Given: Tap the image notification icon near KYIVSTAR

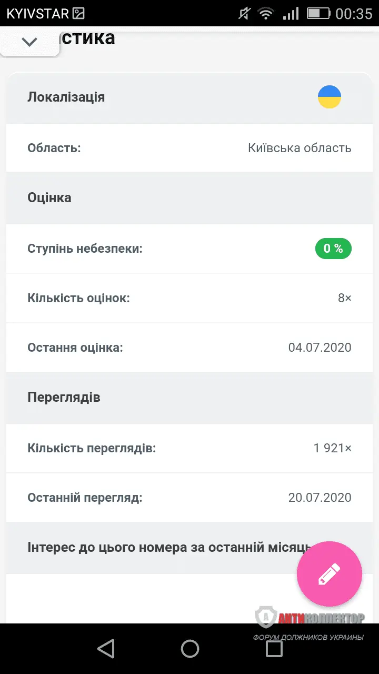Looking at the screenshot, I should (78, 14).
